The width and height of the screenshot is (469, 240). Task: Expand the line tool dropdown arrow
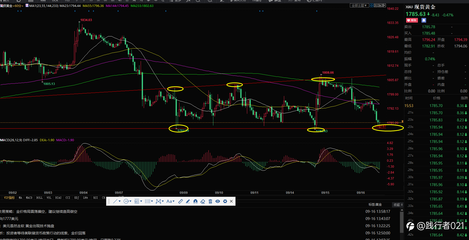click(120, 201)
